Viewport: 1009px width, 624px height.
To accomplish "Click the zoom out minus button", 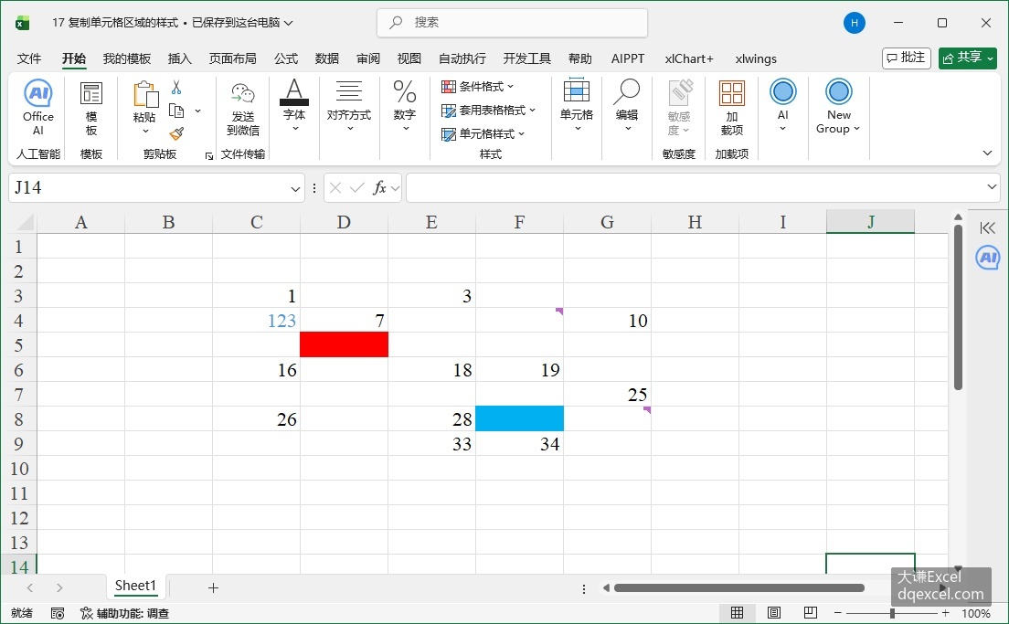I will (837, 613).
